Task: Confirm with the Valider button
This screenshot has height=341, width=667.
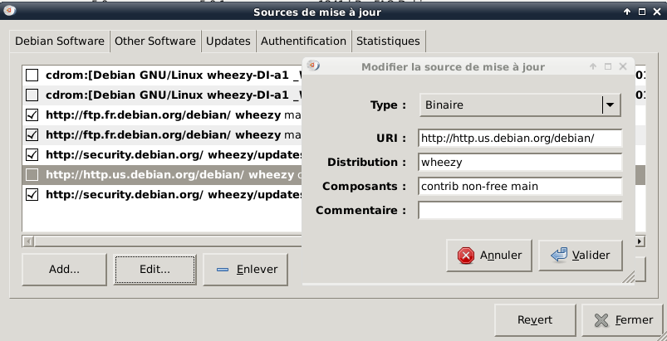Action: click(581, 256)
